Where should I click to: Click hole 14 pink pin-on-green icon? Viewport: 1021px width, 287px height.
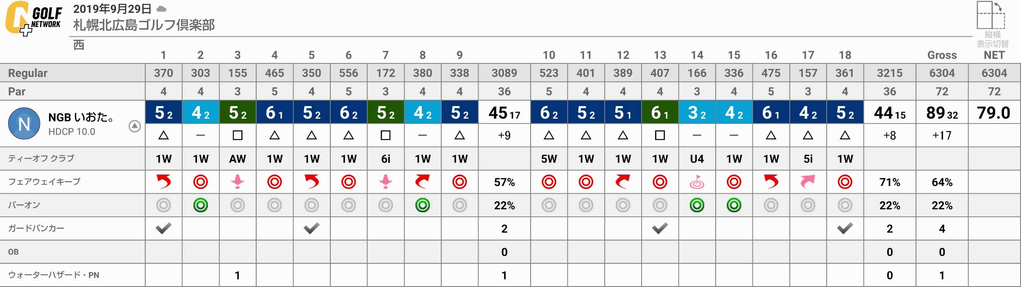(x=697, y=182)
